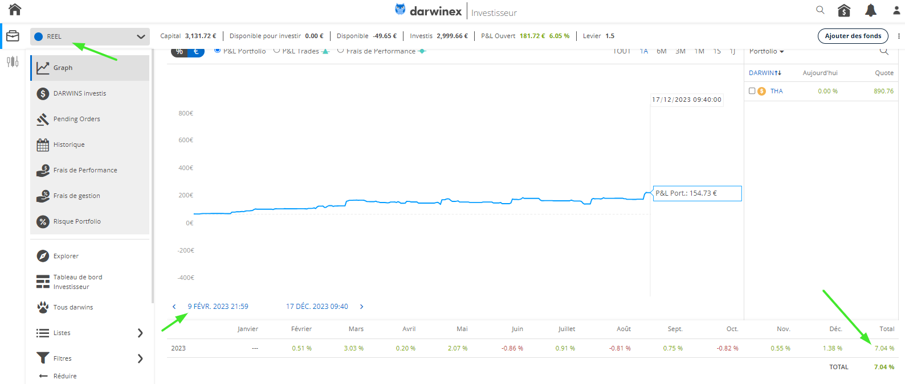This screenshot has width=905, height=384.
Task: Click the Ajouter des fonds button
Action: pyautogui.click(x=853, y=36)
